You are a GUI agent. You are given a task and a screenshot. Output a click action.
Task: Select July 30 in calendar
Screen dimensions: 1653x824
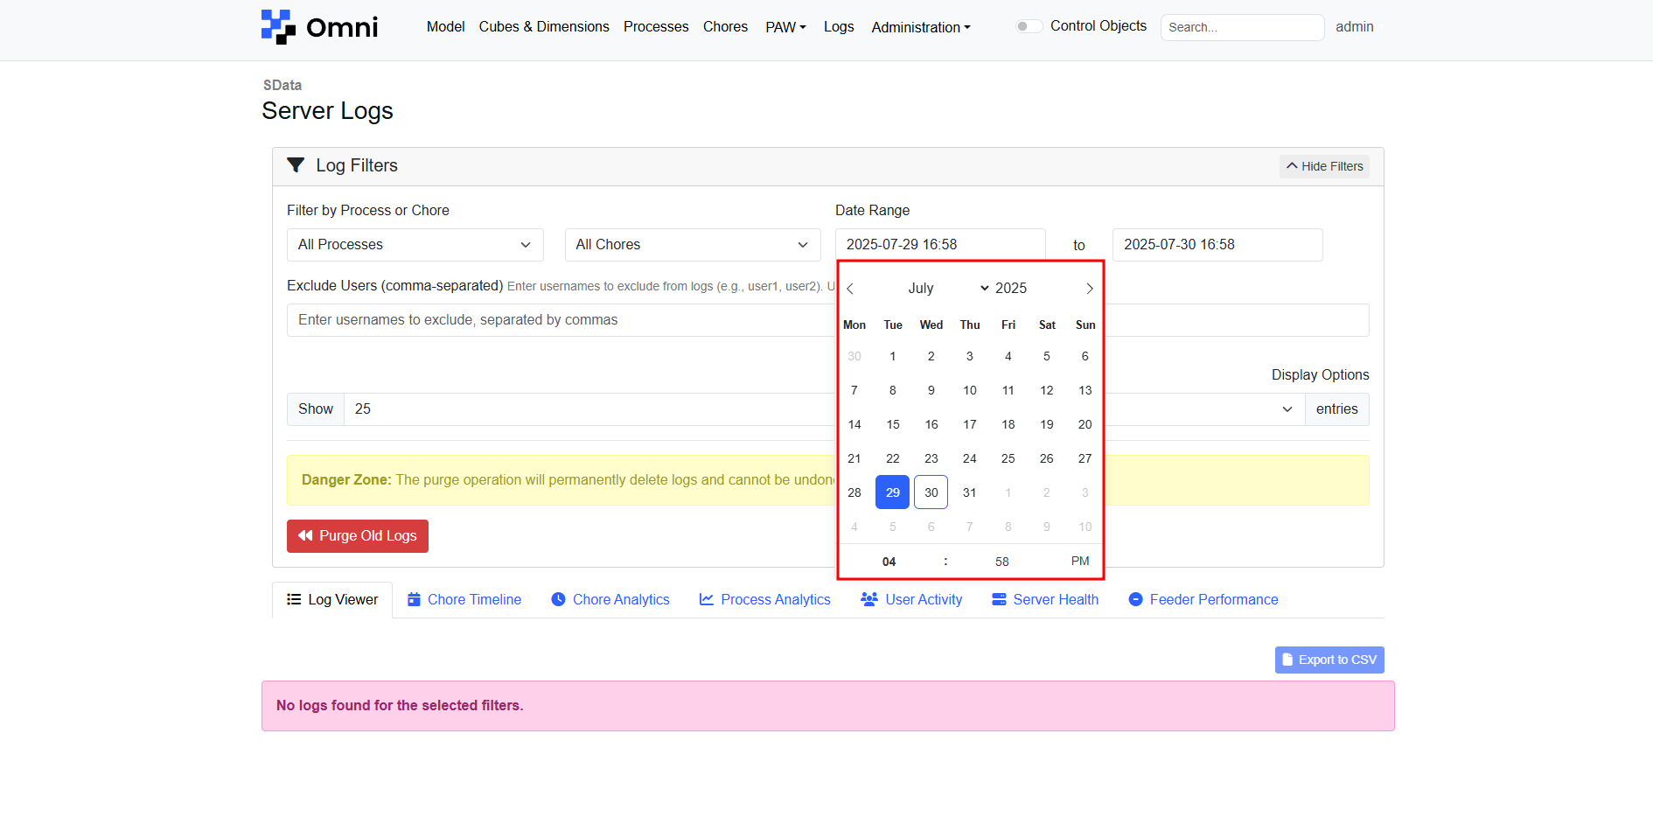pos(931,492)
